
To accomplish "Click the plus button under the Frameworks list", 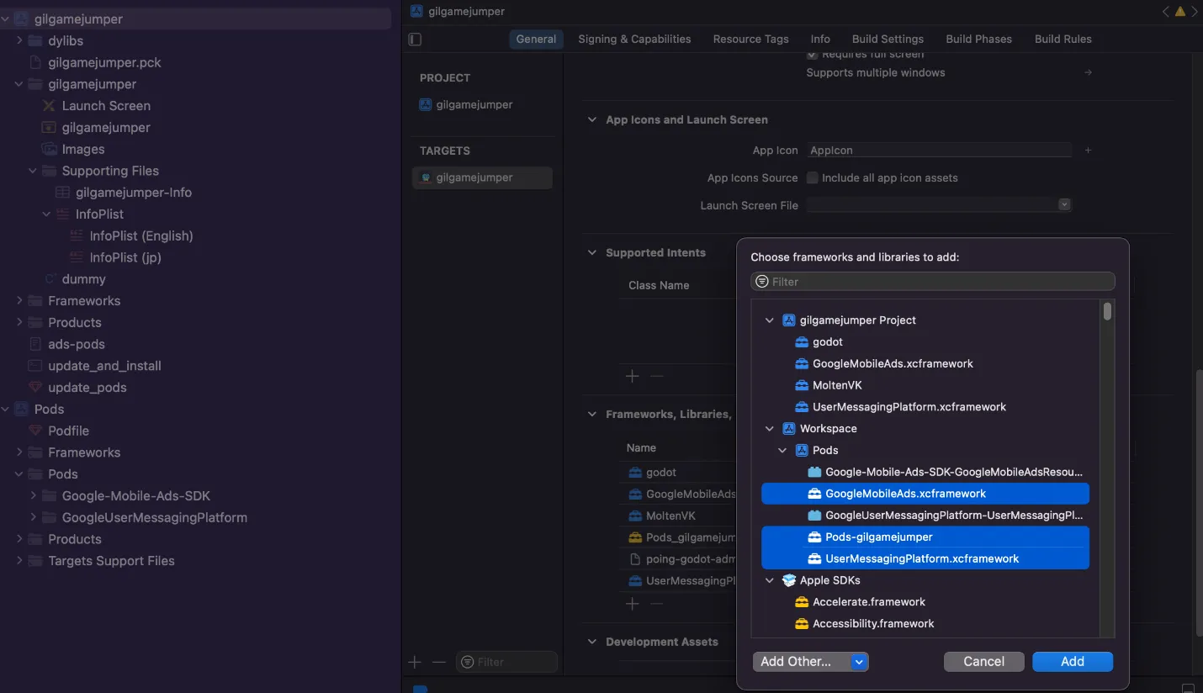I will tap(632, 604).
